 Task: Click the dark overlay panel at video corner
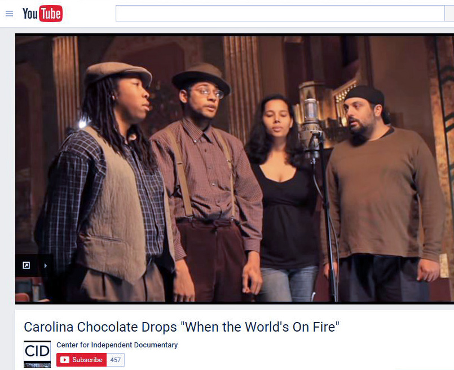pos(34,265)
